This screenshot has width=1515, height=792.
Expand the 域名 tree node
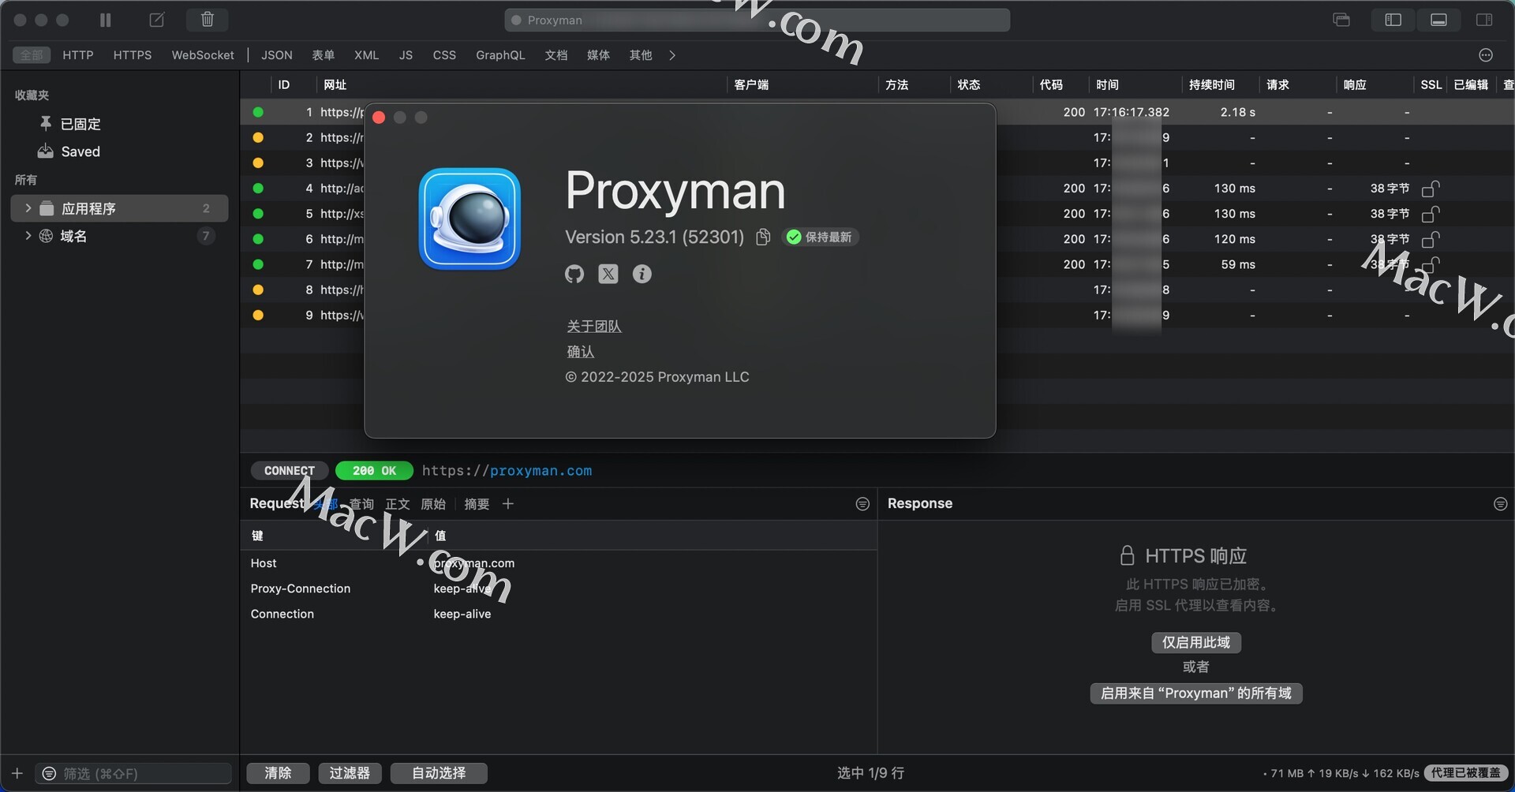coord(28,236)
